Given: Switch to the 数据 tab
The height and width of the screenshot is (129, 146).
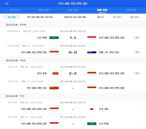Looking at the screenshot, I should pyautogui.click(x=44, y=10).
